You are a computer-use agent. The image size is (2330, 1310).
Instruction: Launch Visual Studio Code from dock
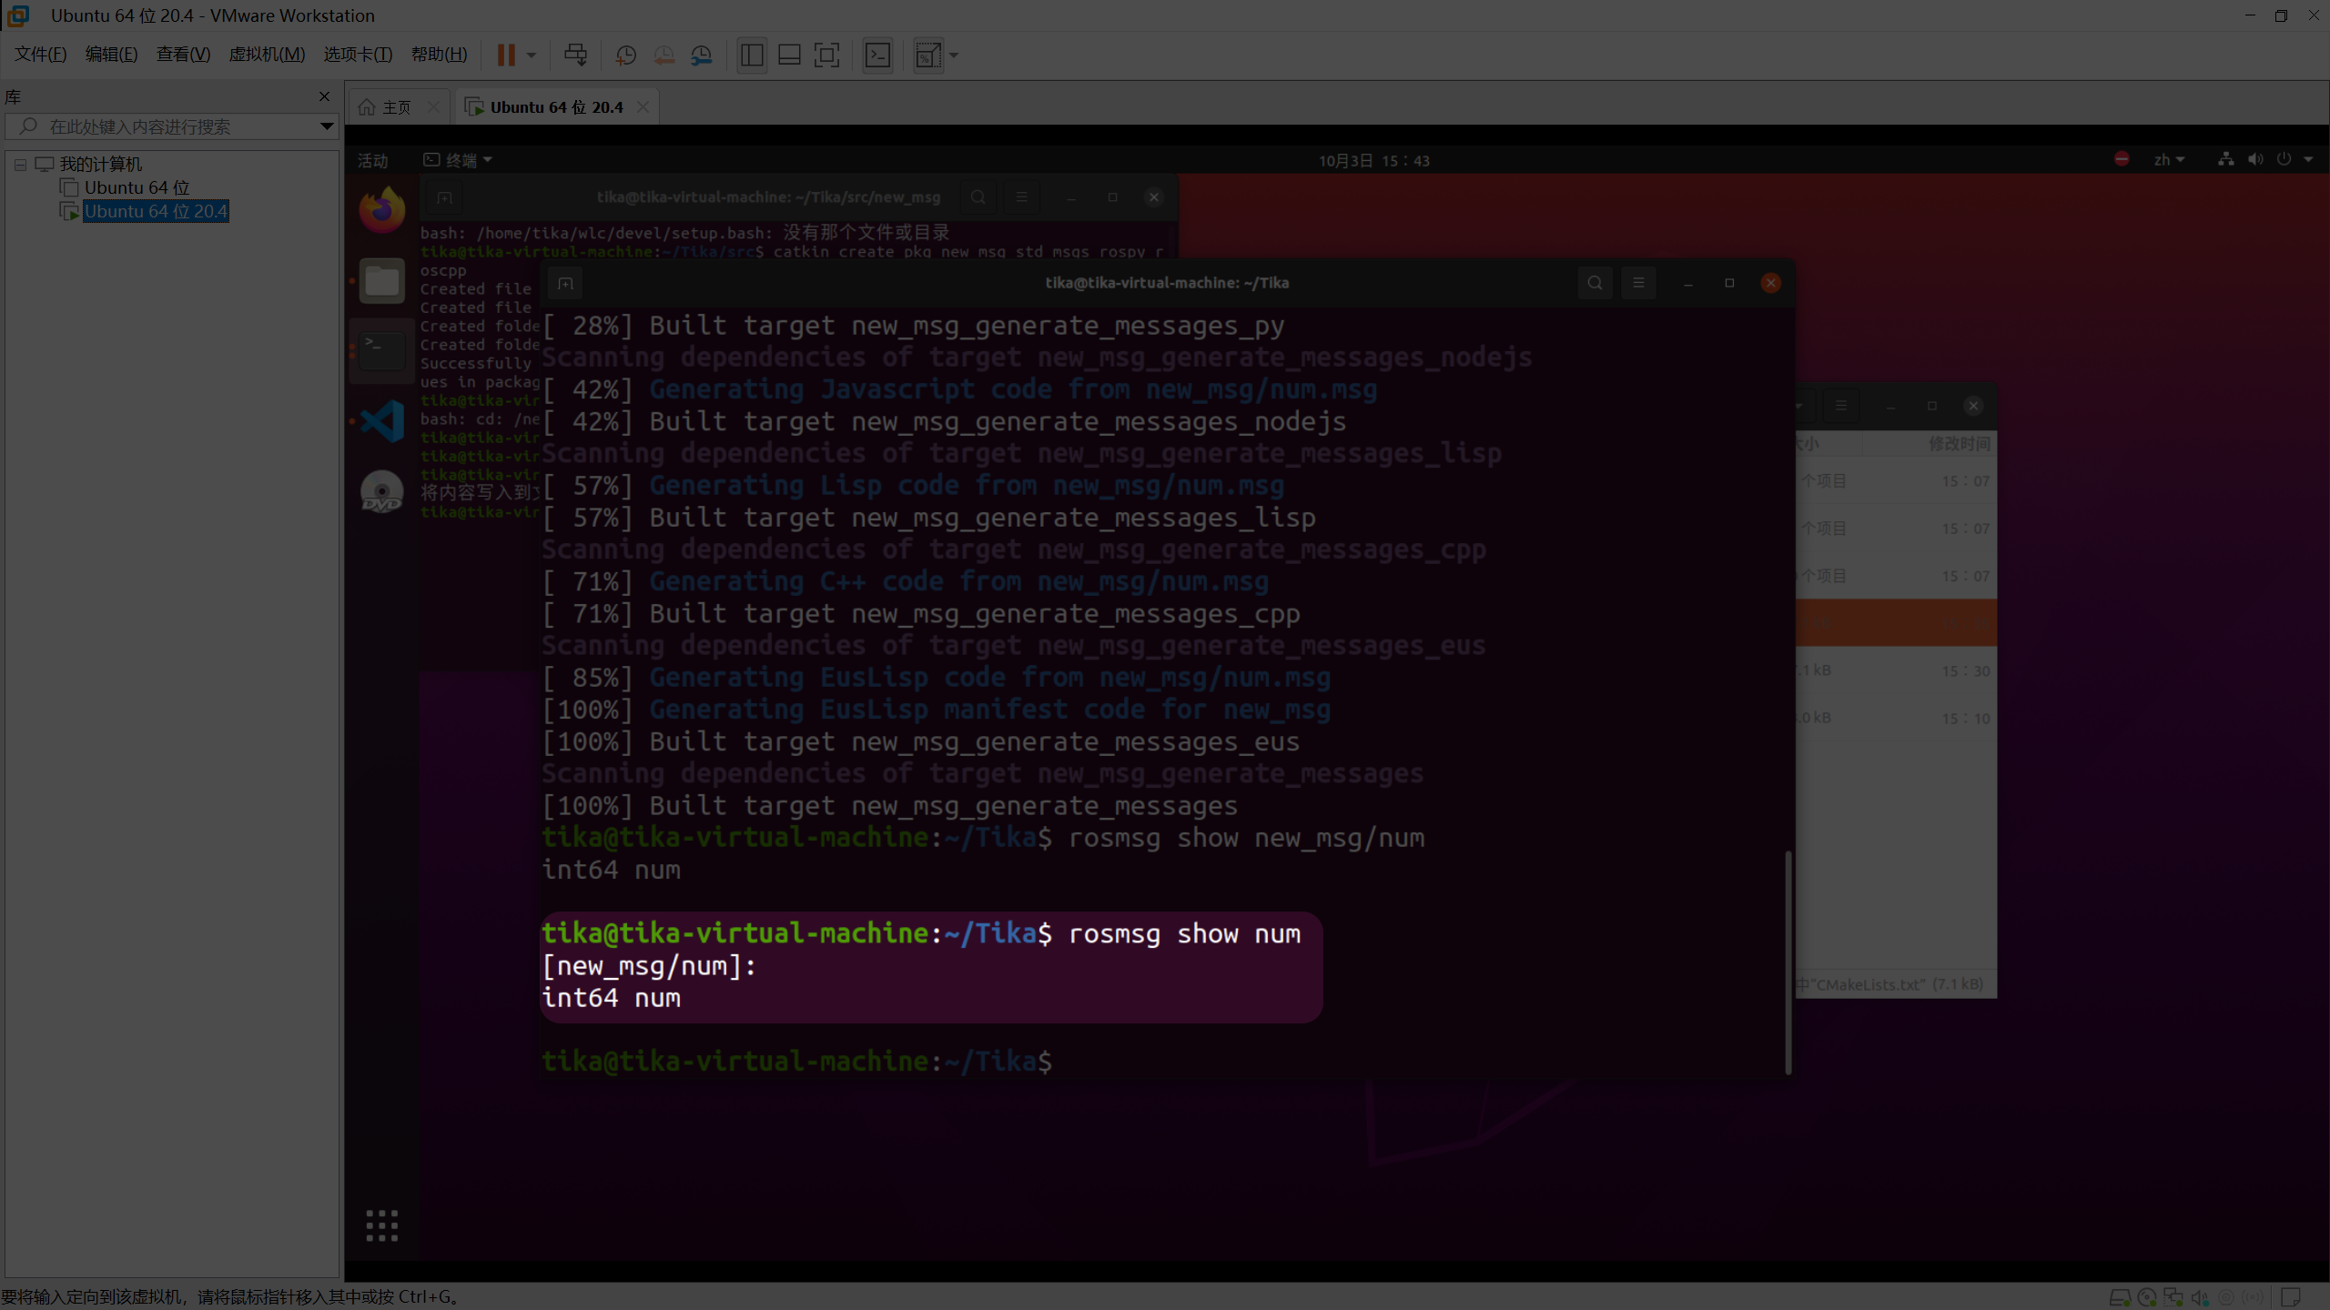pyautogui.click(x=382, y=421)
